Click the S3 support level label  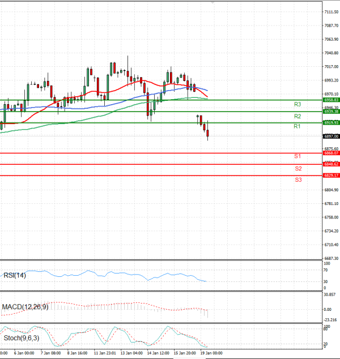297,179
